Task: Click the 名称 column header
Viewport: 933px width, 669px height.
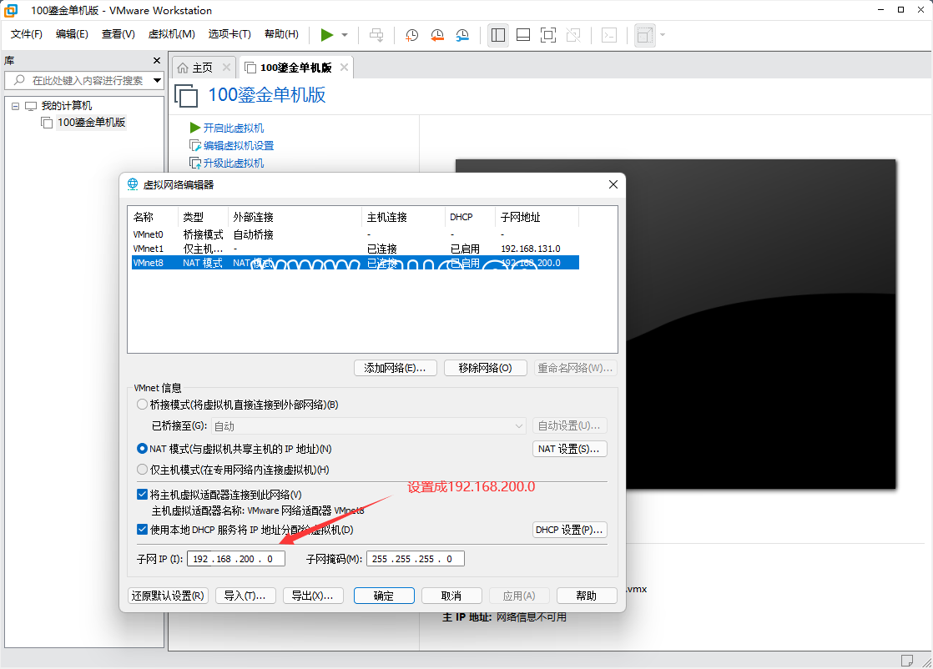Action: pyautogui.click(x=153, y=217)
